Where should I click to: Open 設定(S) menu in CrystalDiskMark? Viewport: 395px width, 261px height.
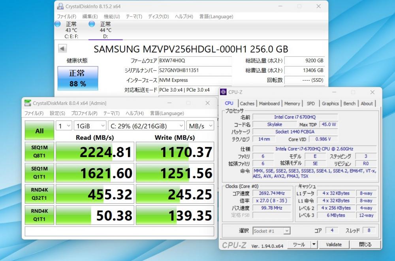pyautogui.click(x=57, y=113)
